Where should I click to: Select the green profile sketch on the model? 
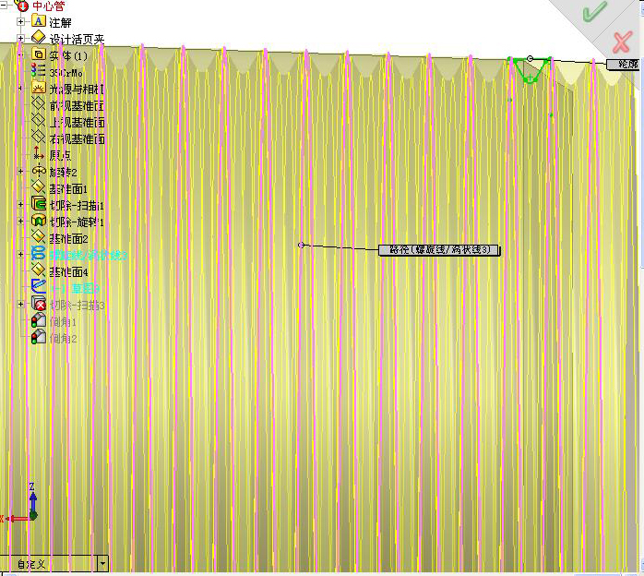click(x=530, y=71)
